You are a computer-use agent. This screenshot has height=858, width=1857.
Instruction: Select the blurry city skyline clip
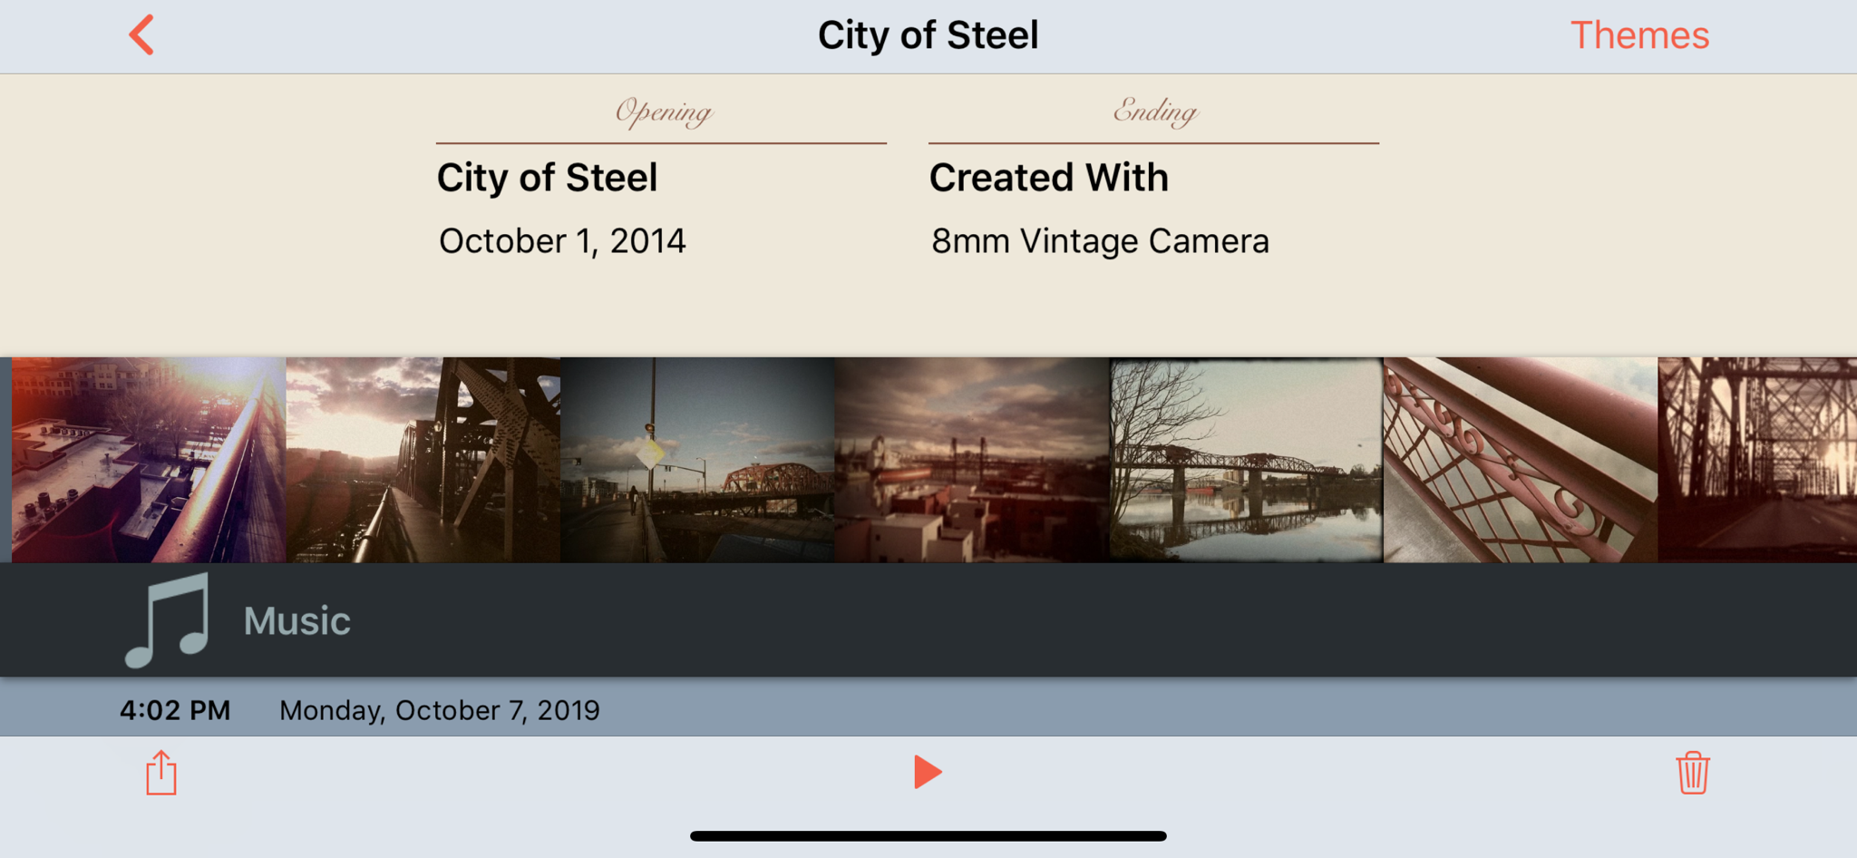click(x=972, y=460)
